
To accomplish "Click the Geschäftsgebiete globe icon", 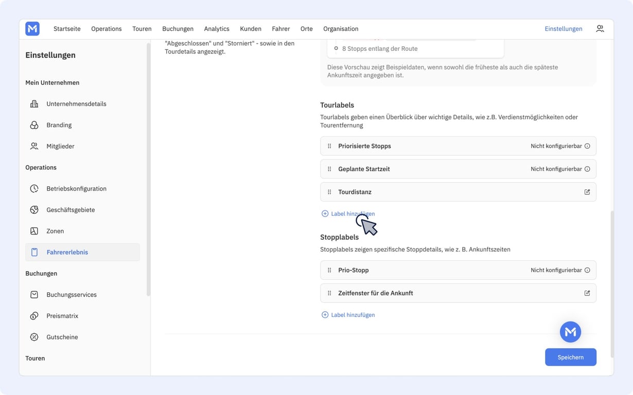I will (x=34, y=210).
